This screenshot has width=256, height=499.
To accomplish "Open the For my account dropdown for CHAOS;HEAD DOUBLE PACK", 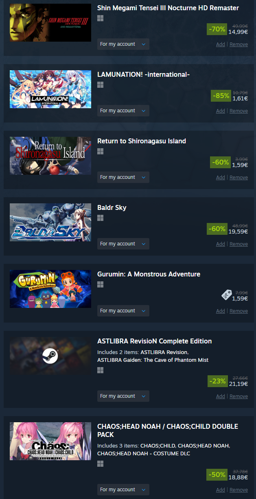I will click(x=123, y=490).
